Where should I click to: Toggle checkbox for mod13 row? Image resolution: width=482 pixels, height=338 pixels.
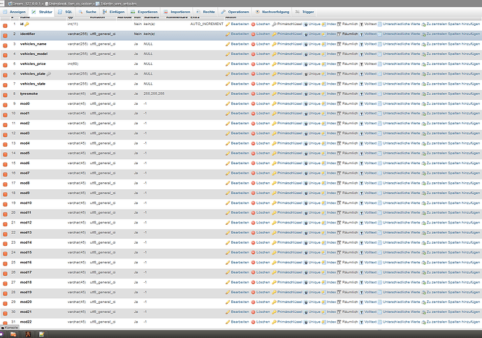tap(5, 234)
